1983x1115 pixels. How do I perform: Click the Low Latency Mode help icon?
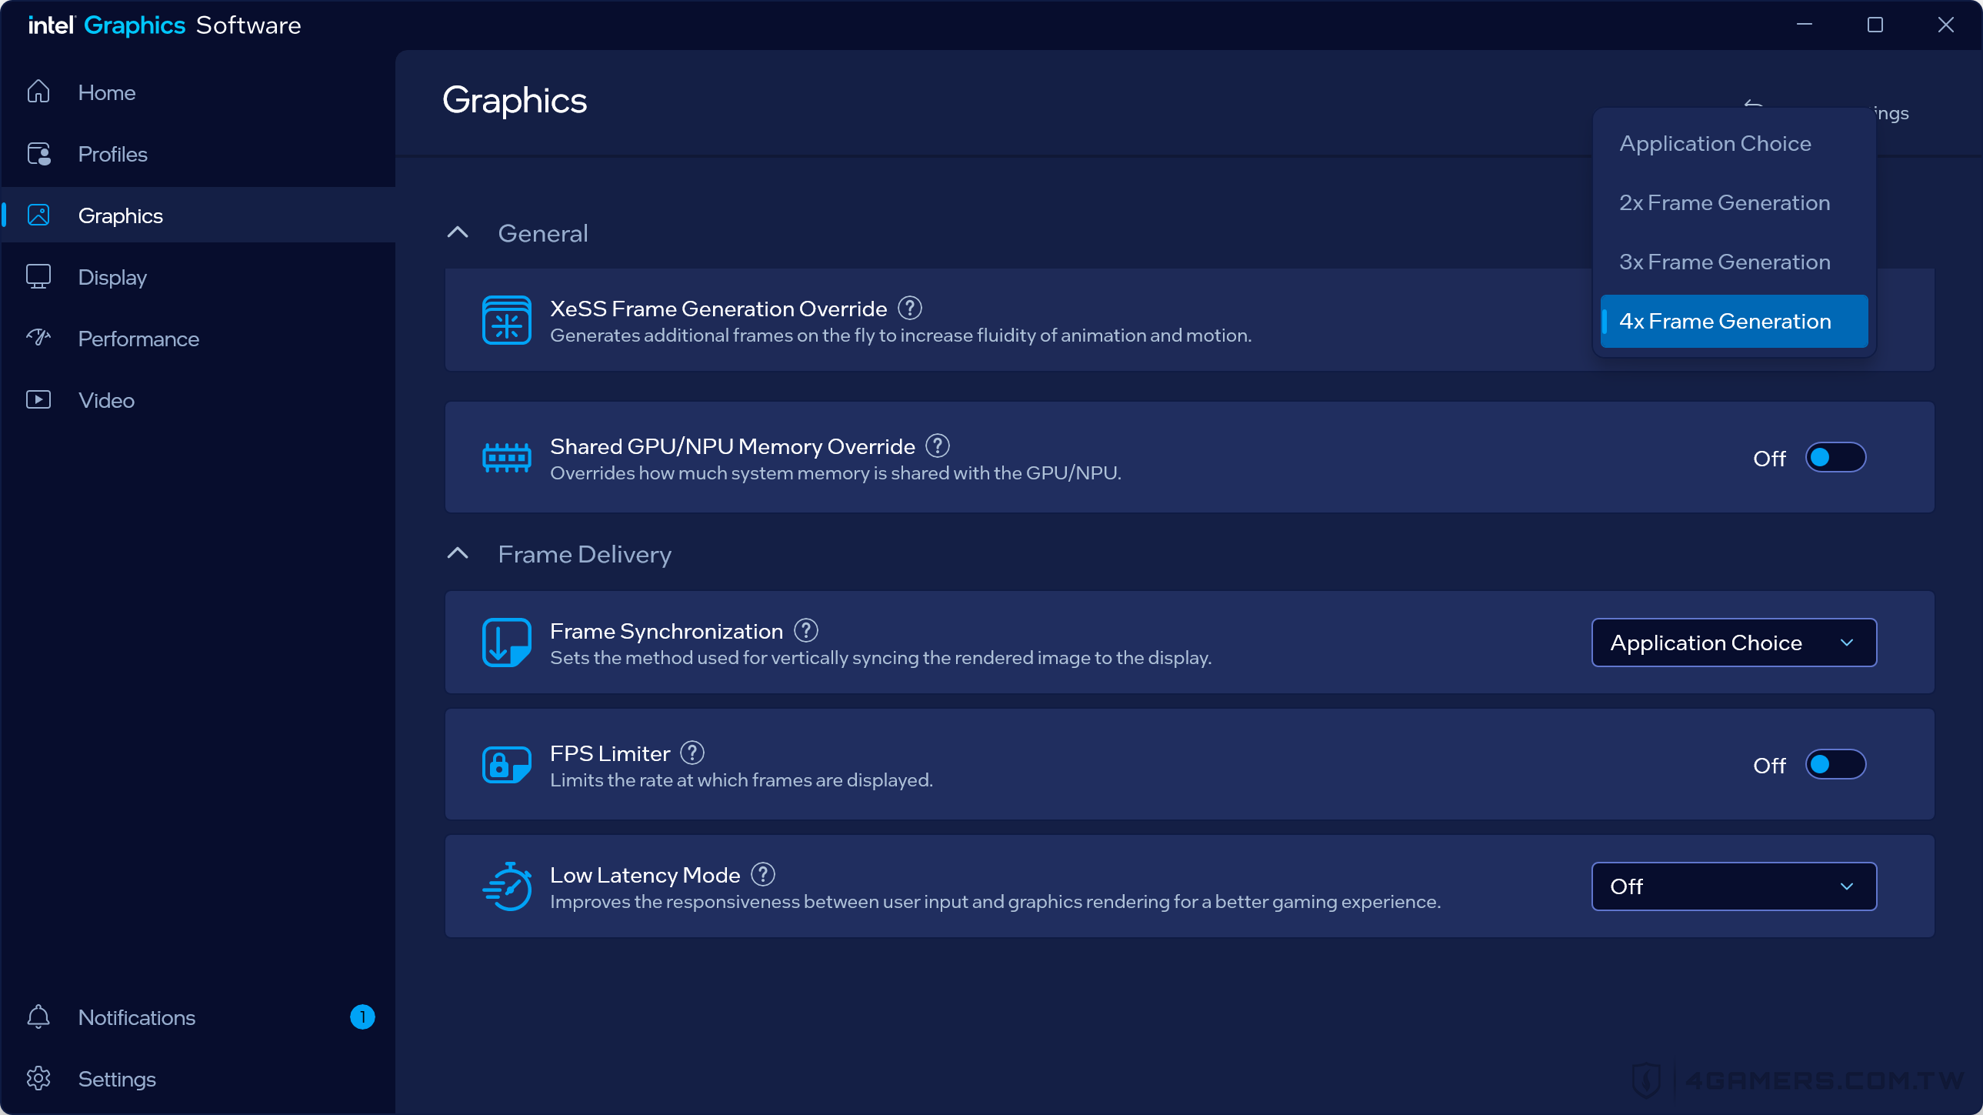pyautogui.click(x=762, y=874)
